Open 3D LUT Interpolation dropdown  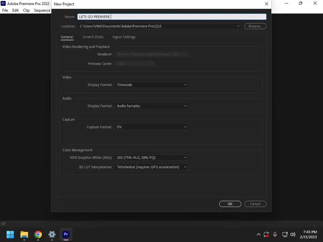pos(151,167)
